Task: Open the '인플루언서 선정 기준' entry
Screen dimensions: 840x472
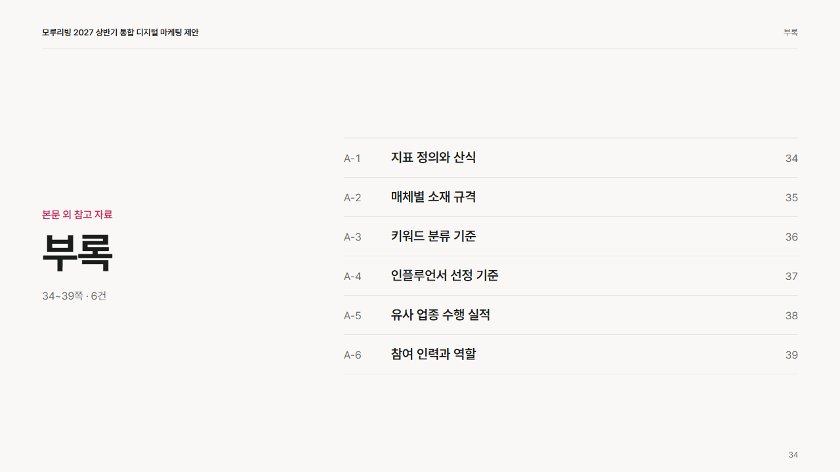Action: click(x=571, y=276)
